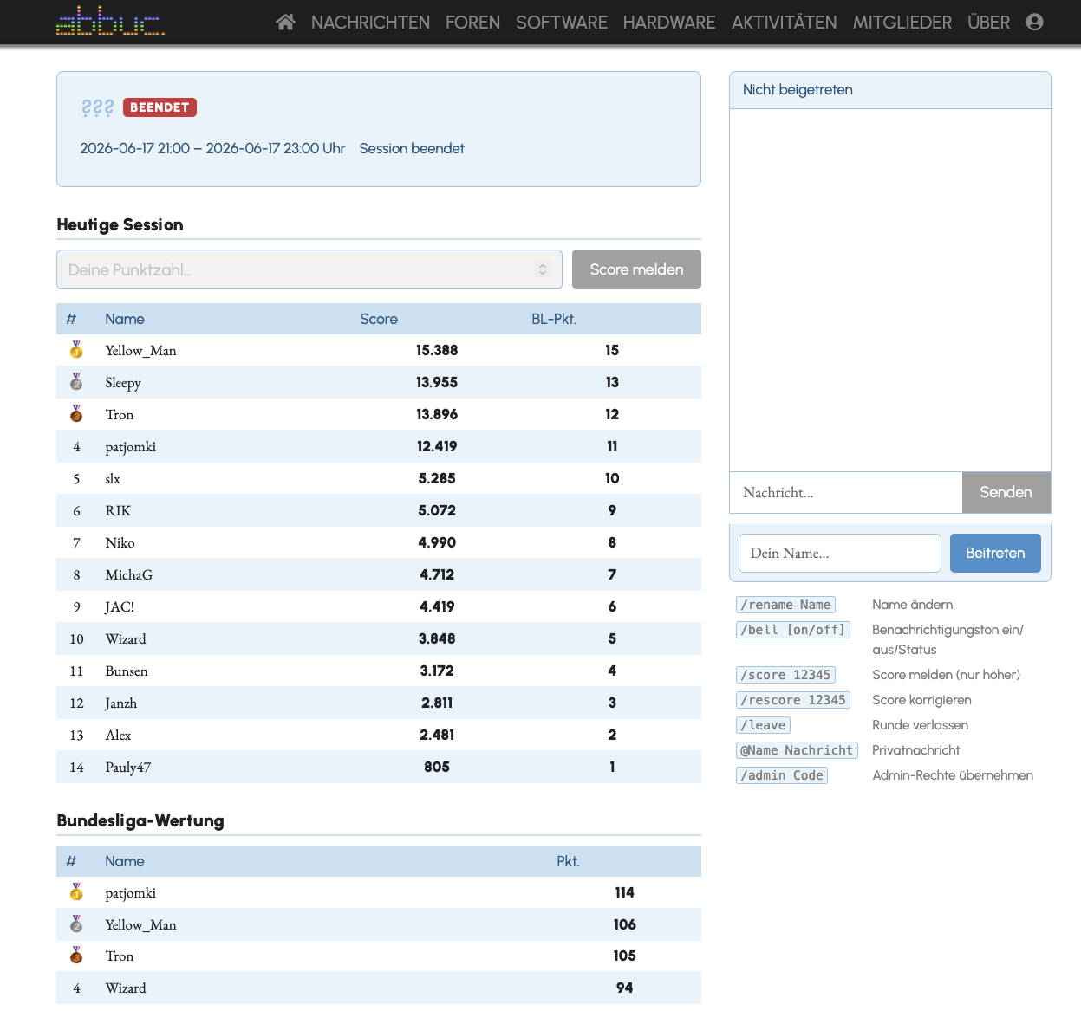Open the MITGLIEDER menu

click(x=902, y=23)
